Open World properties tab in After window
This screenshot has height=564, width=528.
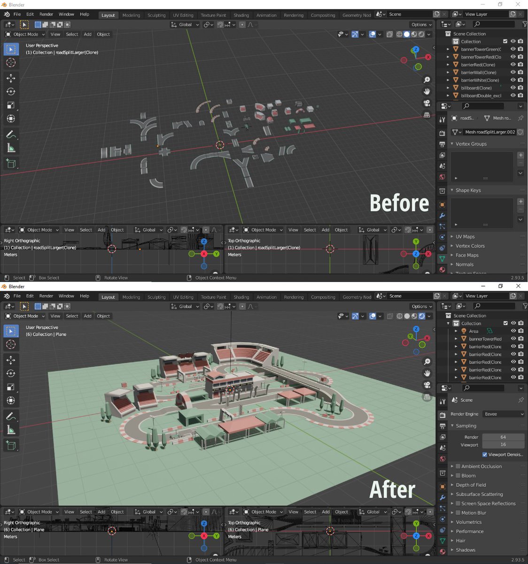pyautogui.click(x=442, y=459)
